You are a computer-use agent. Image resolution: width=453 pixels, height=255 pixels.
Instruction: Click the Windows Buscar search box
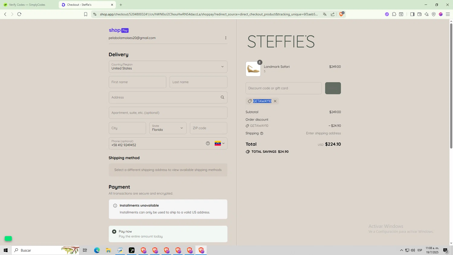45,250
